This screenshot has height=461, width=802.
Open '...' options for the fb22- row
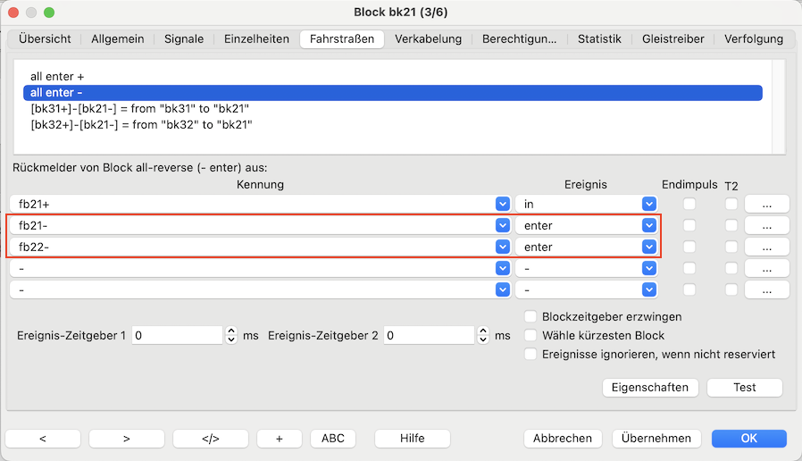(766, 247)
